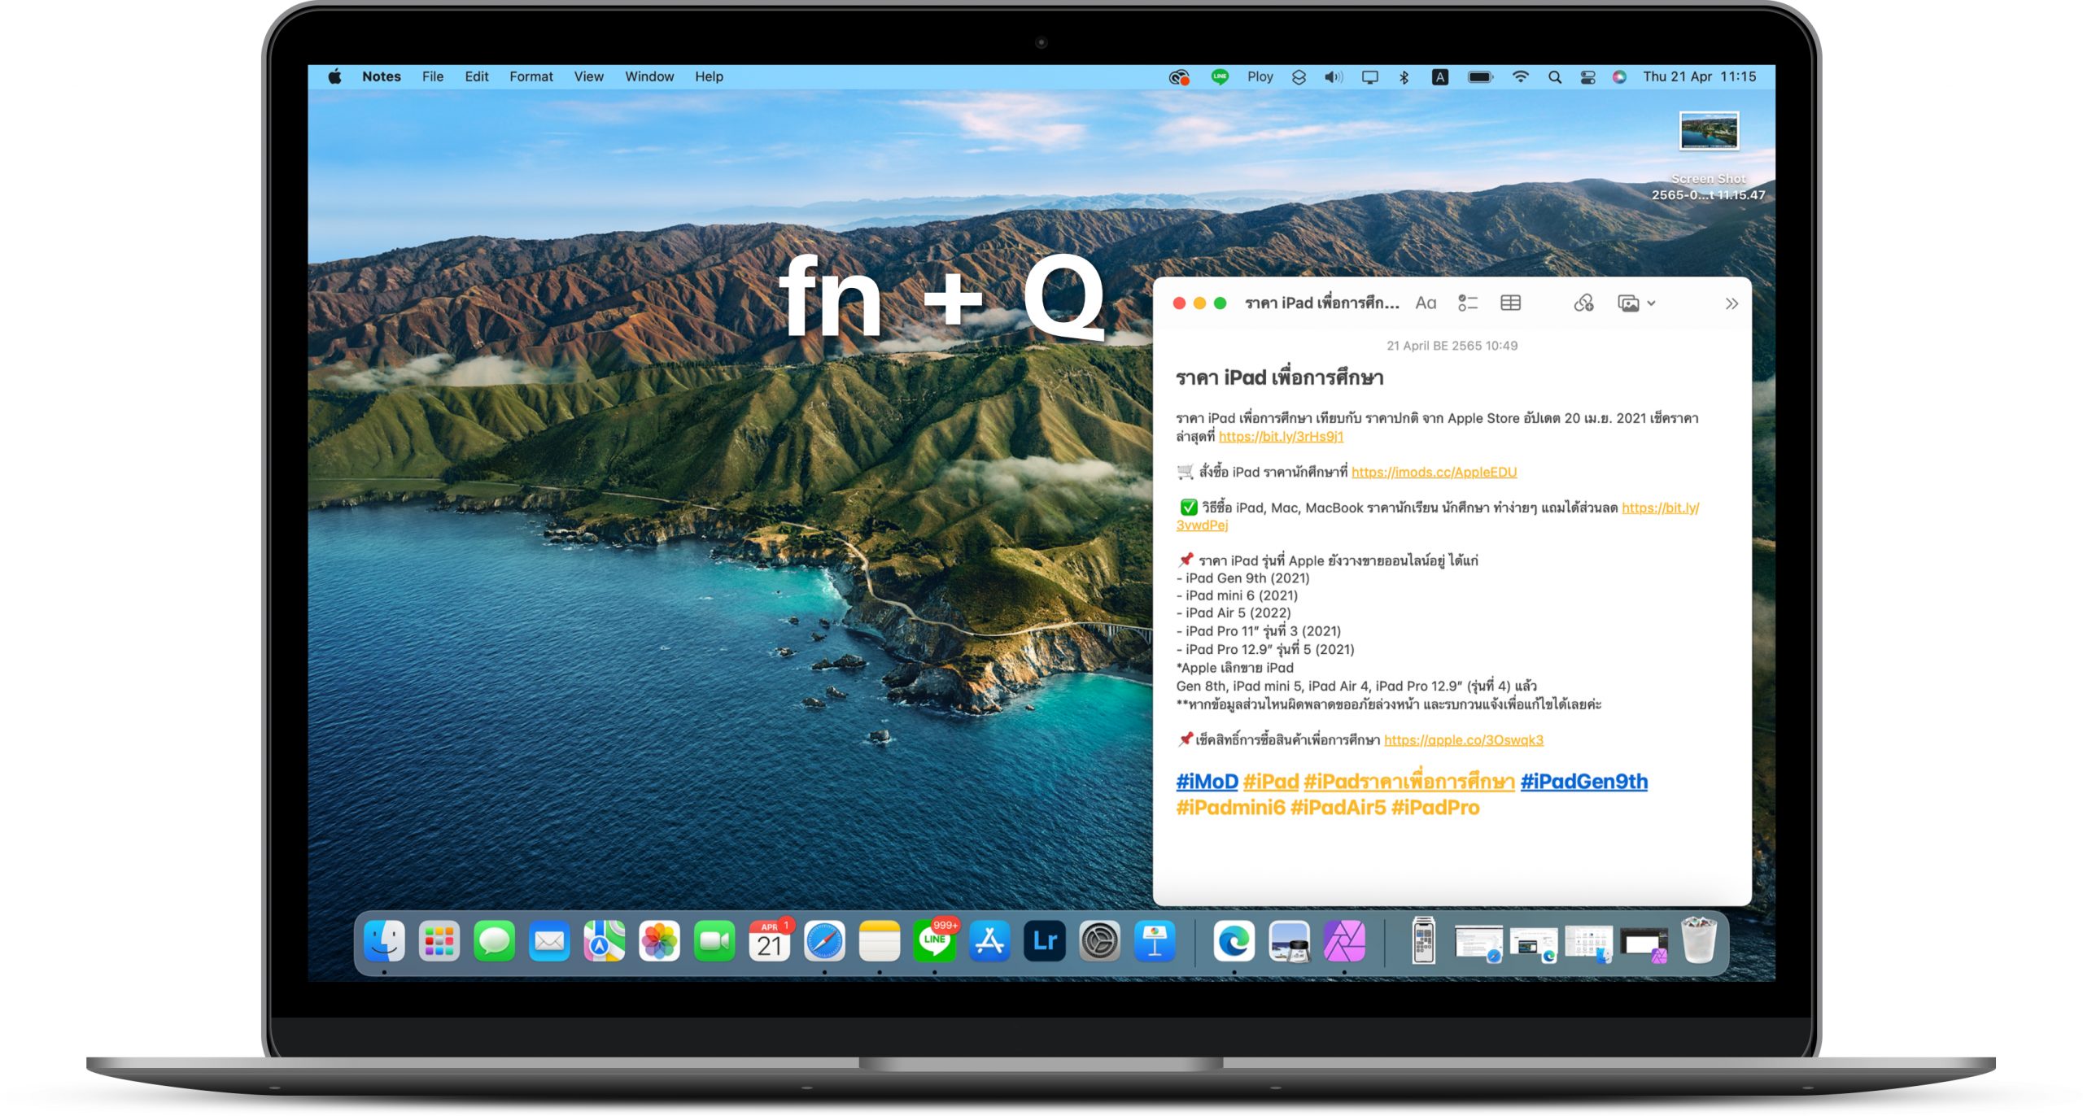
Task: Click the add link toolbar icon
Action: point(1583,303)
